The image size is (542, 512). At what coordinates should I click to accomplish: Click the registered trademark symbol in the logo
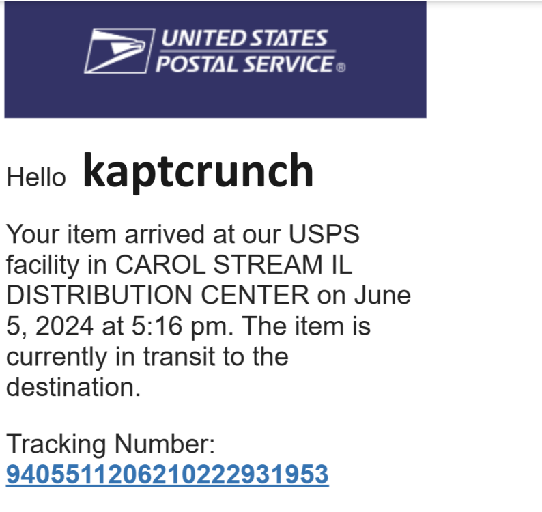(341, 68)
